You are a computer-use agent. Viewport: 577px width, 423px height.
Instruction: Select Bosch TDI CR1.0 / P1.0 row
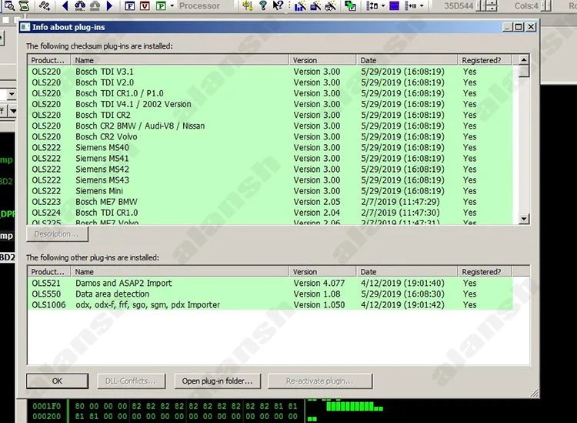click(x=270, y=93)
